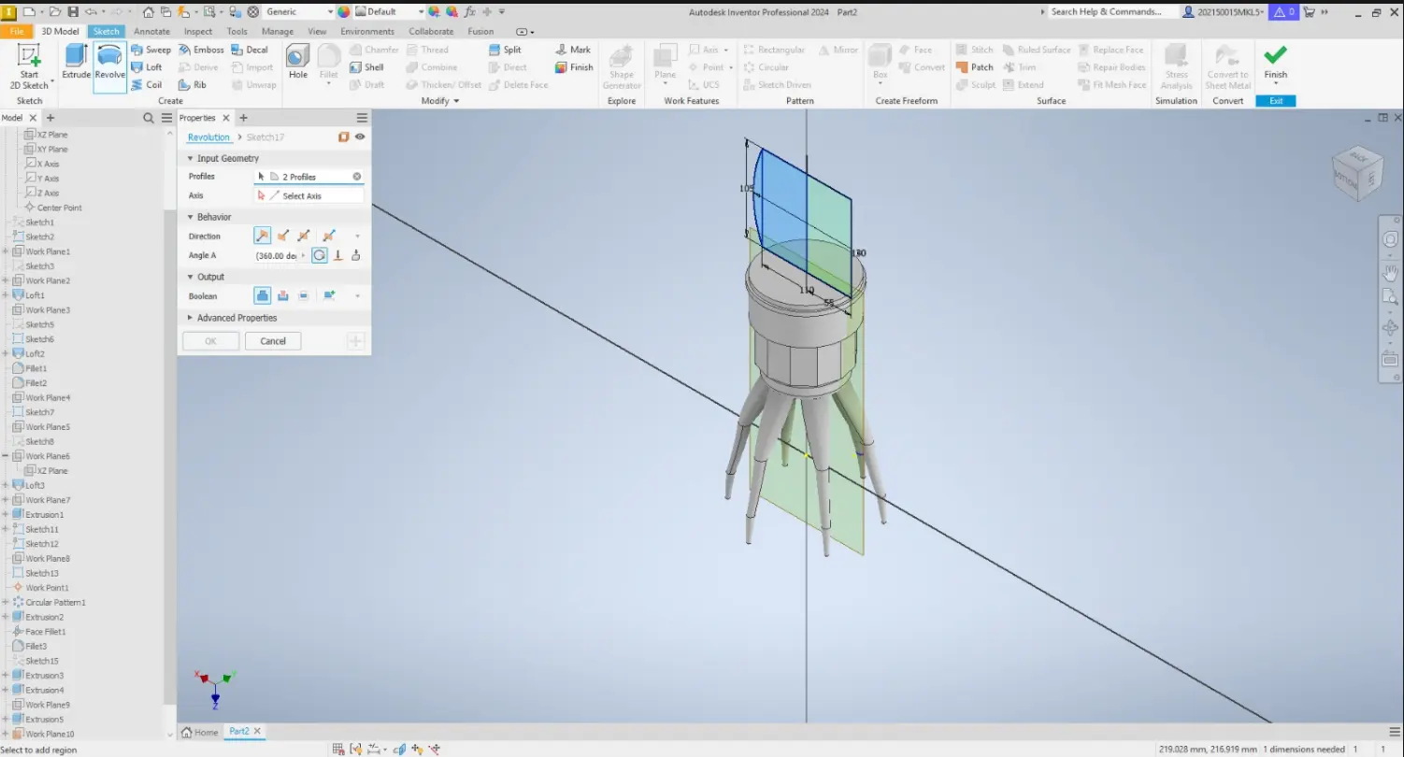Enable the full 360 revolution toggle
This screenshot has height=757, width=1404.
(319, 255)
